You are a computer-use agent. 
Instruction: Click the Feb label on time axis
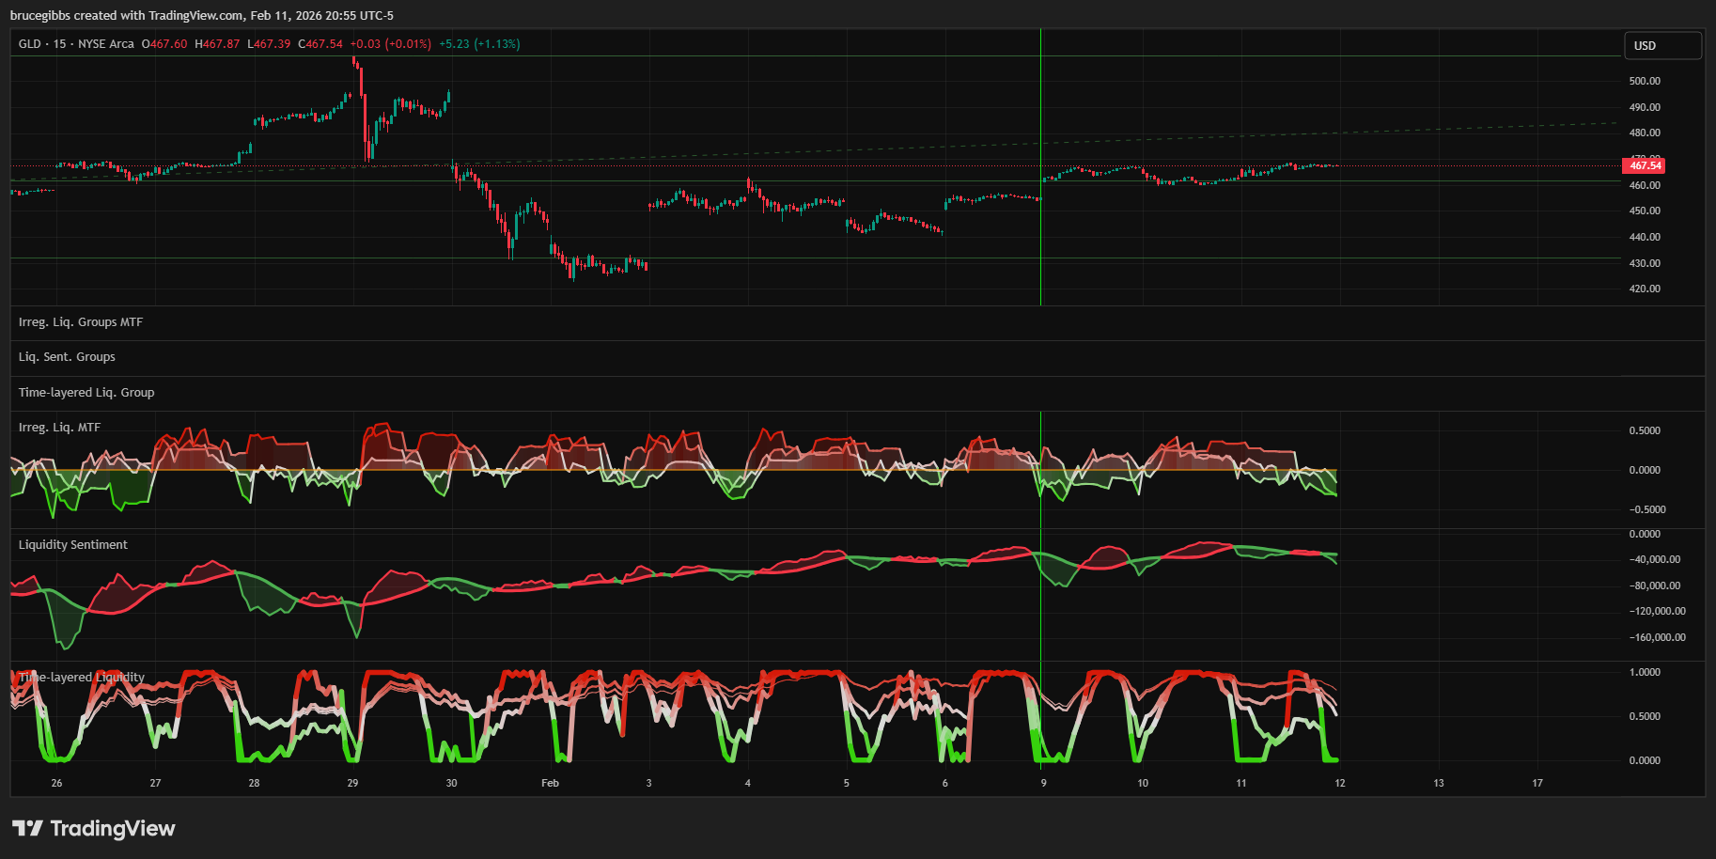[550, 783]
